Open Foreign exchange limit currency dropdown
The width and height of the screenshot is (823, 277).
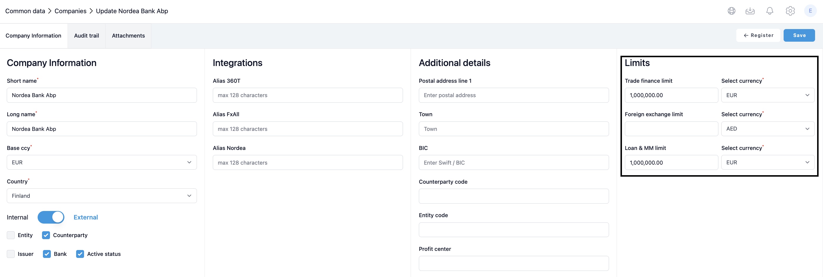tap(768, 129)
